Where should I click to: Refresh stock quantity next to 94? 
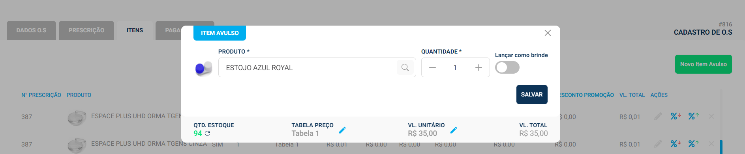(207, 134)
